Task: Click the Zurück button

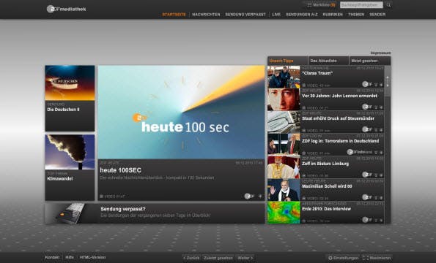Action: [191, 258]
